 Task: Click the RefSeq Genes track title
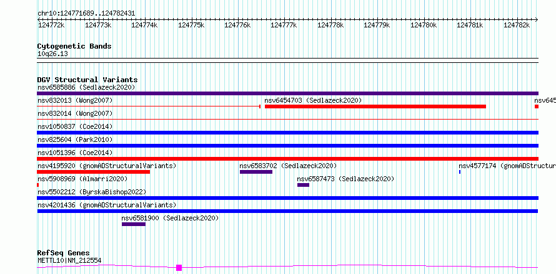64,253
